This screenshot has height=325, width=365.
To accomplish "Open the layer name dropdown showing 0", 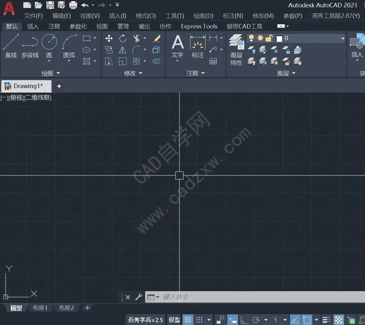I will [x=310, y=38].
